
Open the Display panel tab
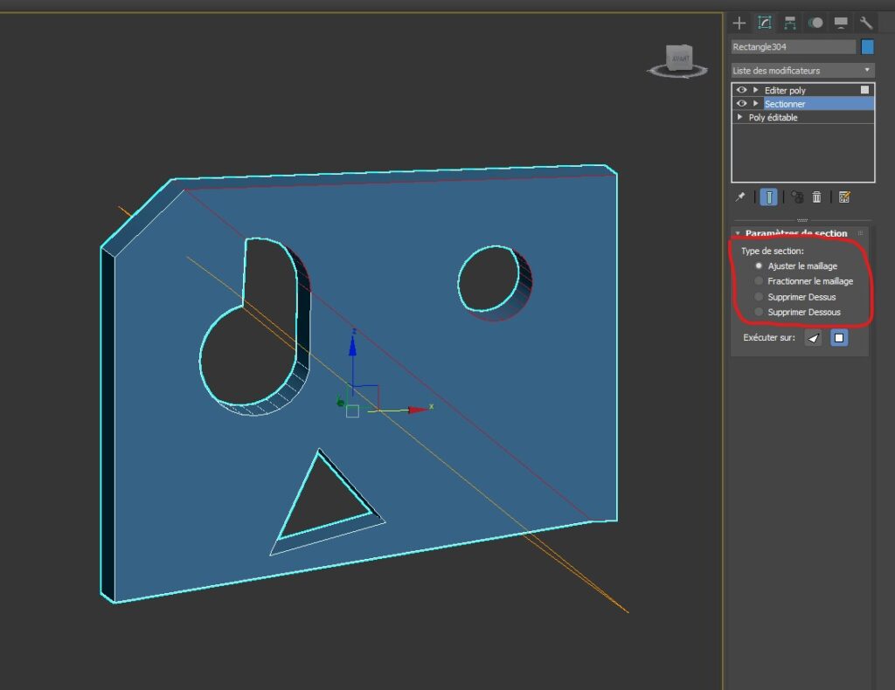pos(841,23)
